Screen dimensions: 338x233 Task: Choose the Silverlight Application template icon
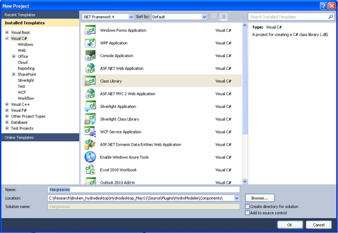coord(90,106)
